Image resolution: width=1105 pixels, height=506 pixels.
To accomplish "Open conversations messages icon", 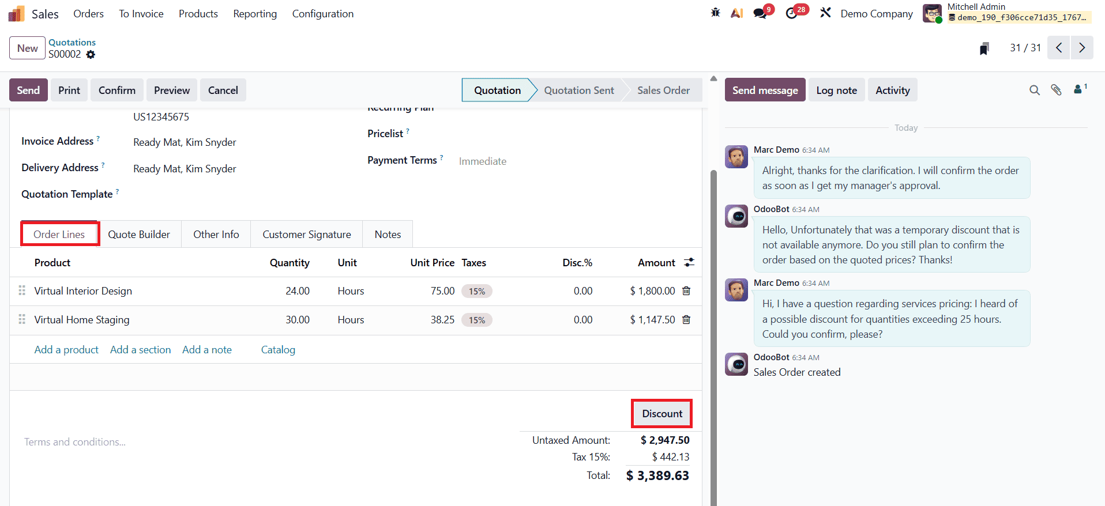I will pyautogui.click(x=760, y=13).
